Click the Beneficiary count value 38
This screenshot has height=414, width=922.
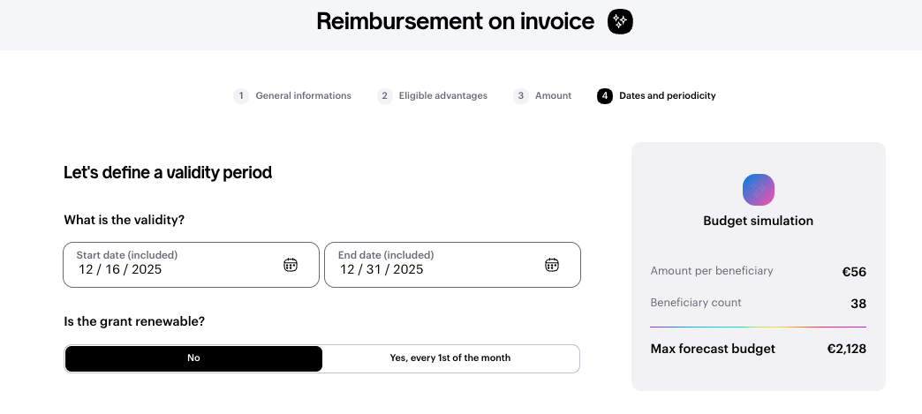(858, 304)
